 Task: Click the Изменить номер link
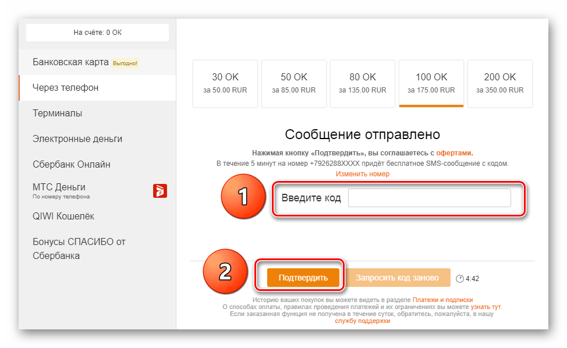click(x=362, y=174)
